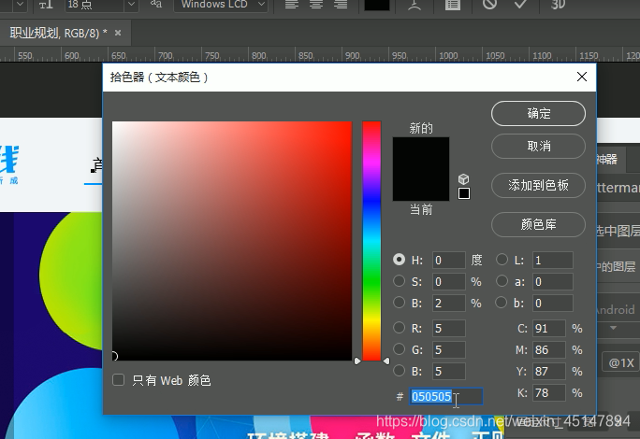This screenshot has width=640, height=439.
Task: Click the font size field showing 18 点
Action: [95, 5]
